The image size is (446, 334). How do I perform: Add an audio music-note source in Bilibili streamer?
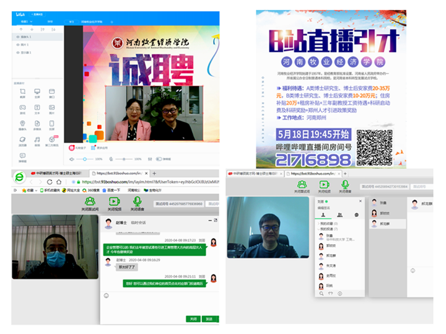[x=37, y=139]
